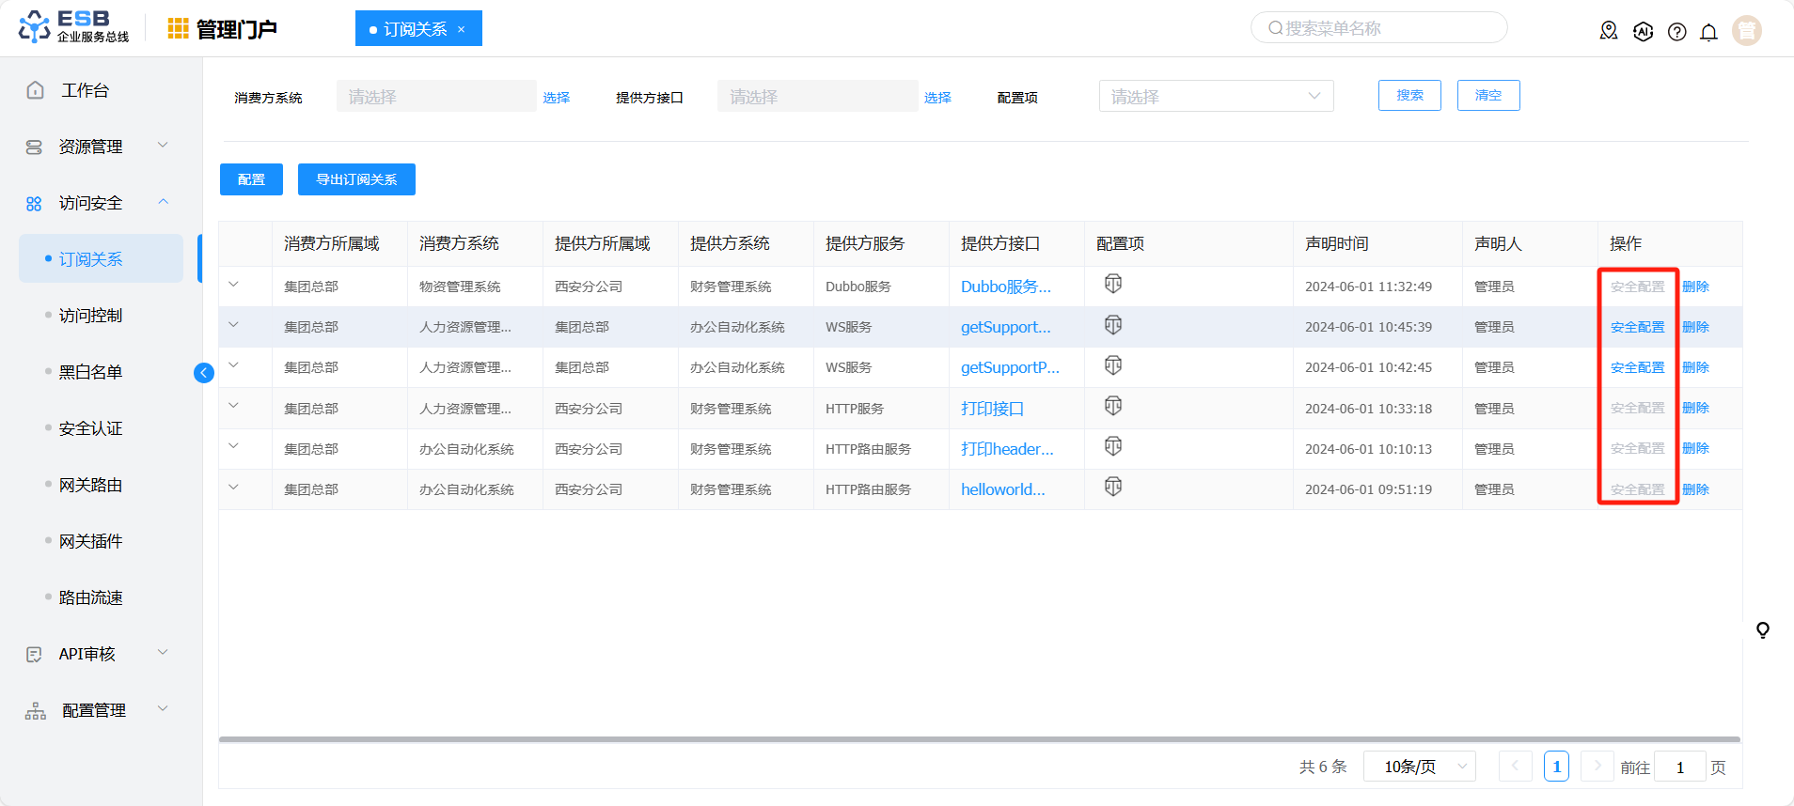Image resolution: width=1794 pixels, height=806 pixels.
Task: Open the help question mark icon
Action: 1676,32
